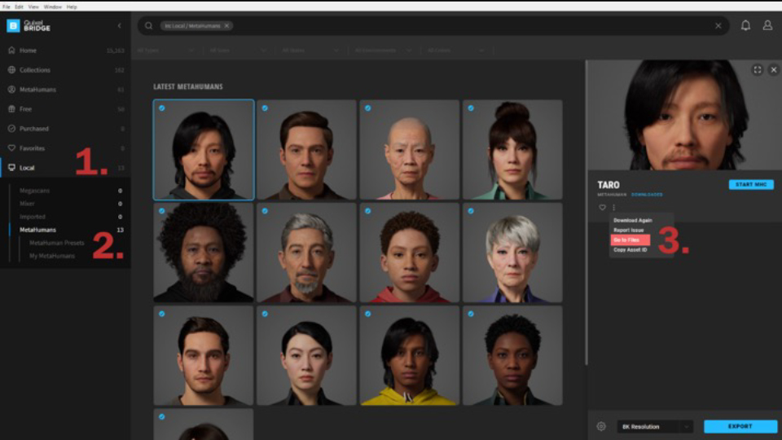Open the All Types filter dropdown
The image size is (782, 440).
point(165,51)
